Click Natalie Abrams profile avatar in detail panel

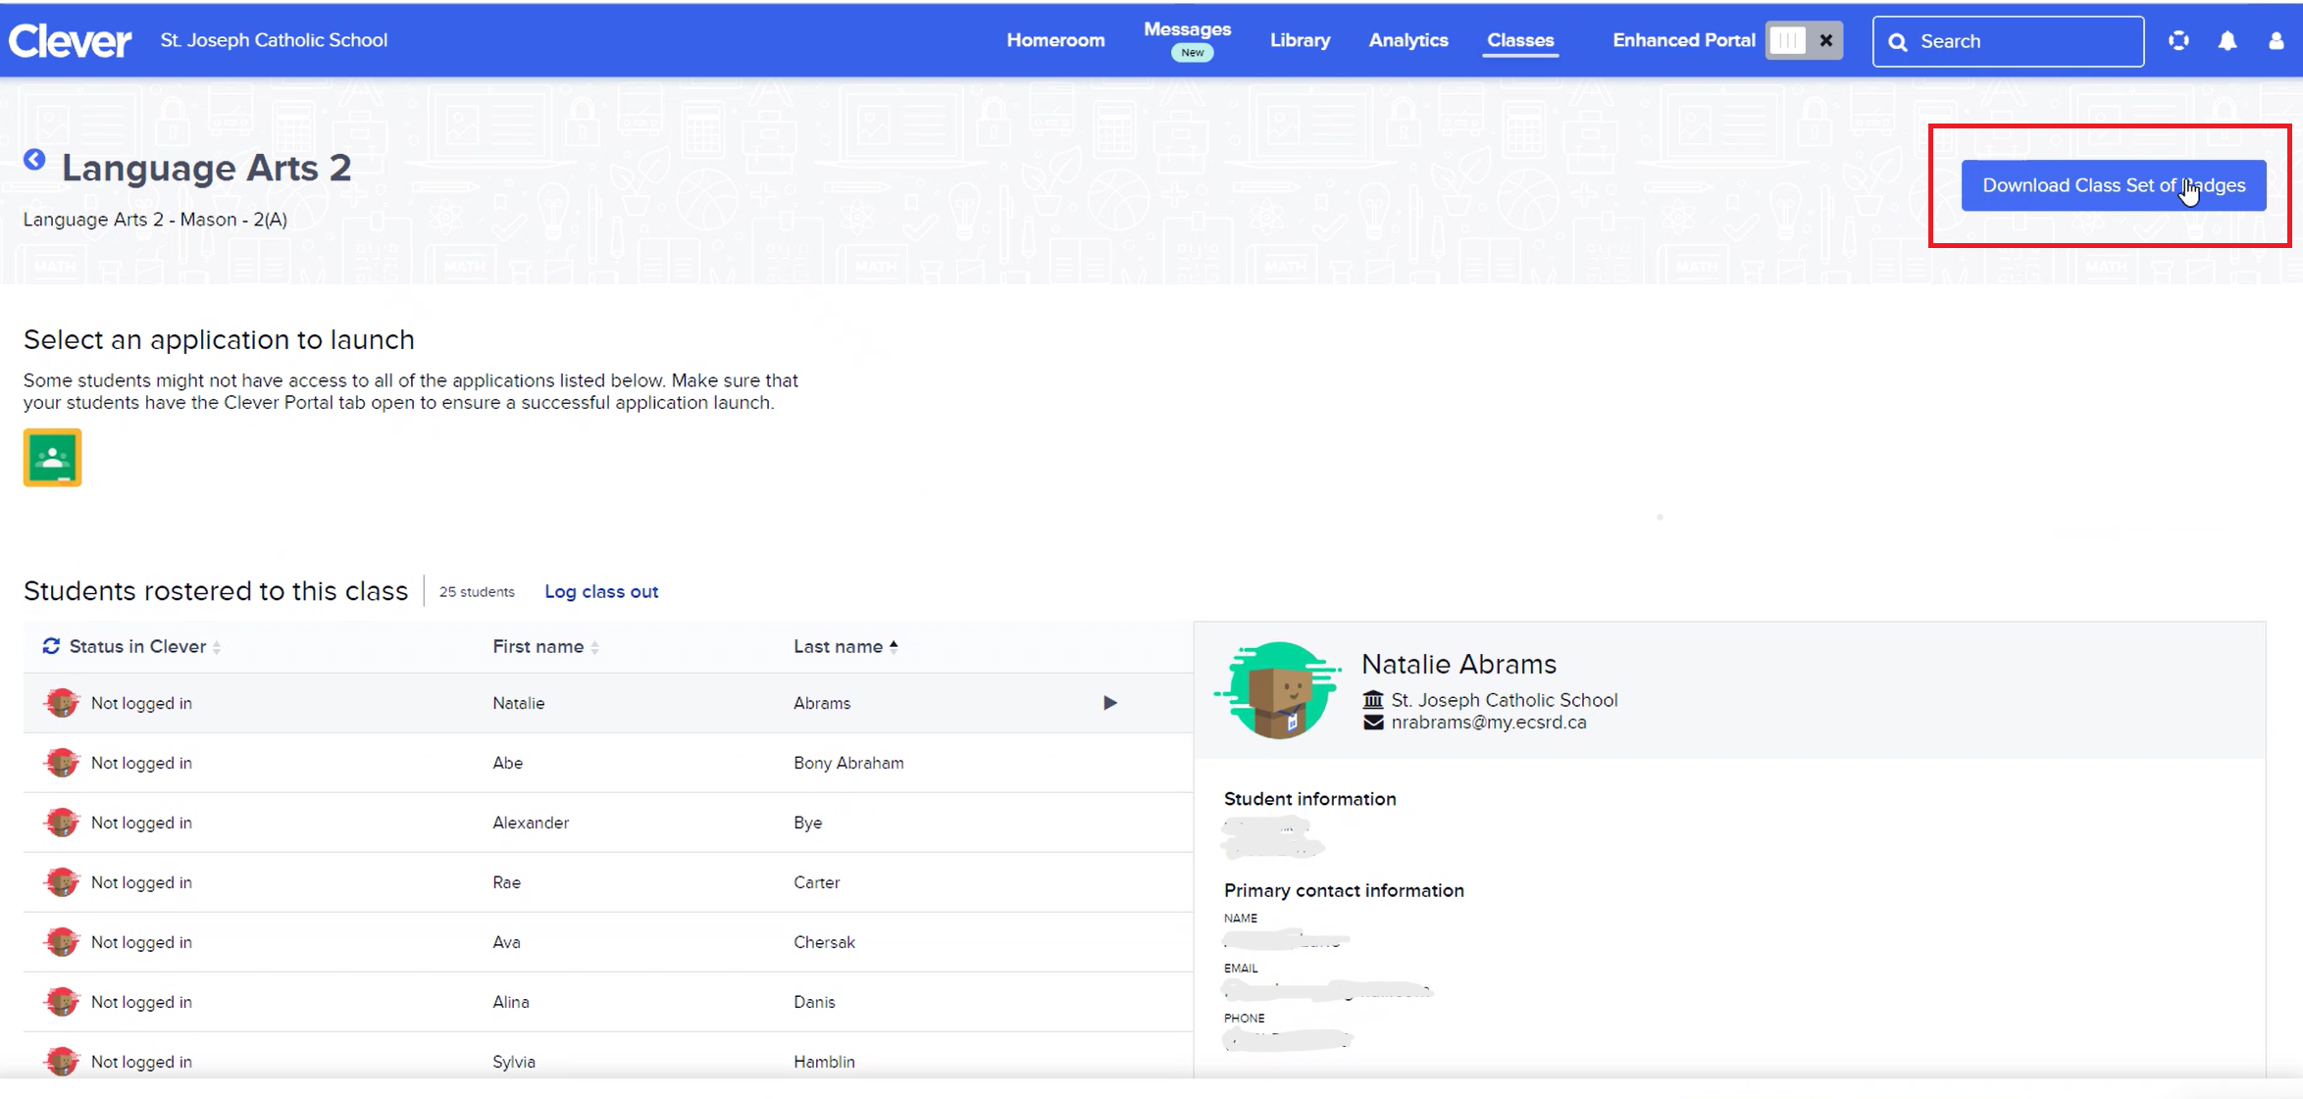tap(1277, 690)
